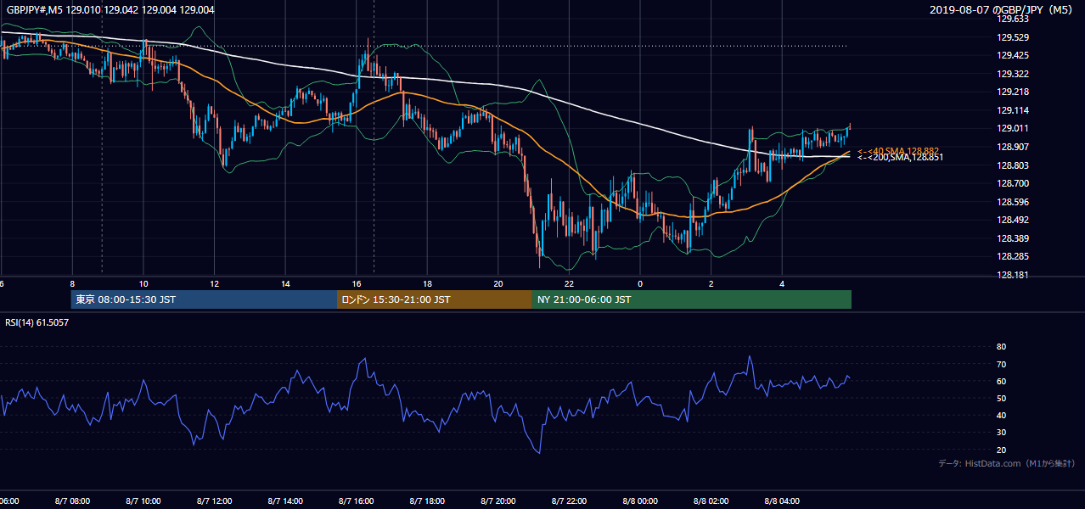
Task: Click RSI scale value 30
Action: [1001, 433]
